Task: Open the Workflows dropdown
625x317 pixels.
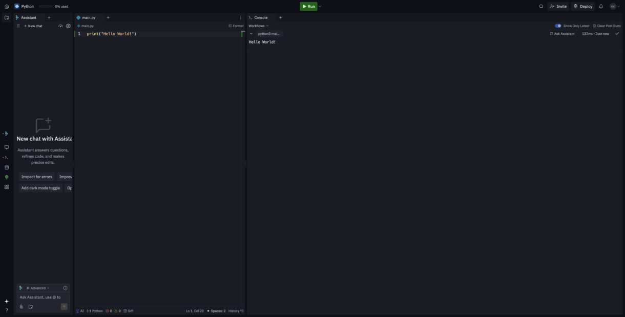Action: 258,26
